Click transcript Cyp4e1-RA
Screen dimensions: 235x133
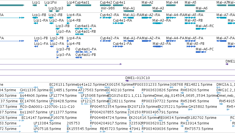(x=118, y=23)
